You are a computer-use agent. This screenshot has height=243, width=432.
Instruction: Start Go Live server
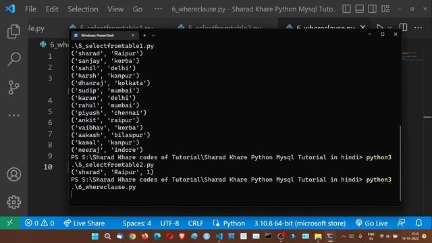[371, 223]
